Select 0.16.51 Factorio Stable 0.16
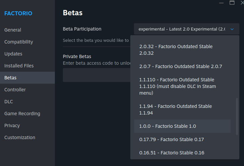The width and height of the screenshot is (244, 166). click(x=182, y=153)
